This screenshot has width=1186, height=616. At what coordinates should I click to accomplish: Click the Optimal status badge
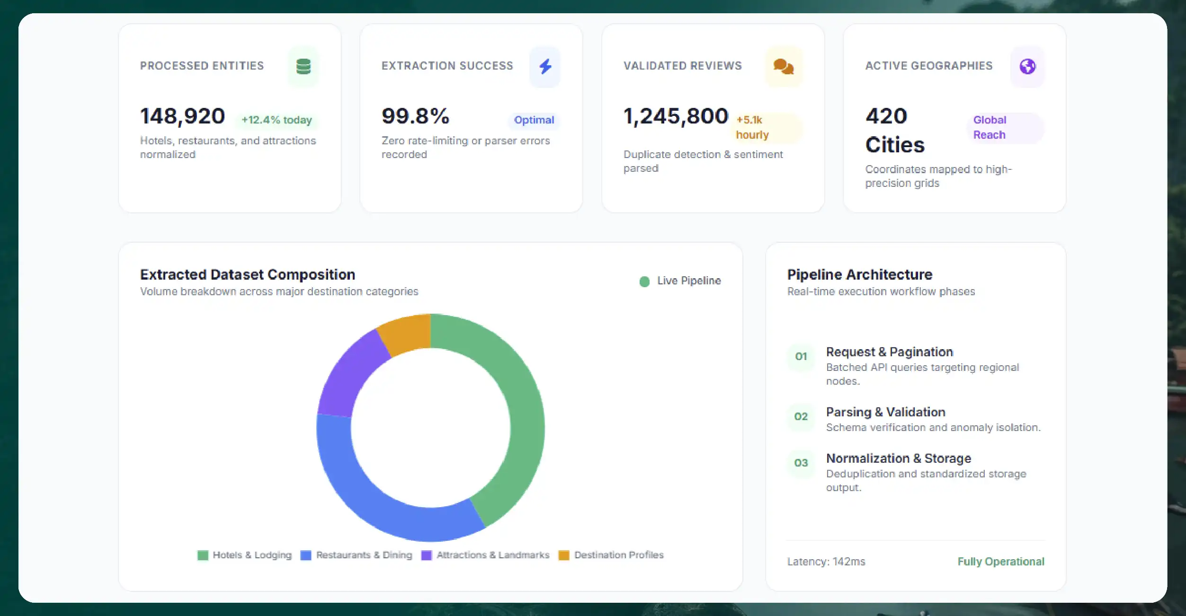click(534, 120)
